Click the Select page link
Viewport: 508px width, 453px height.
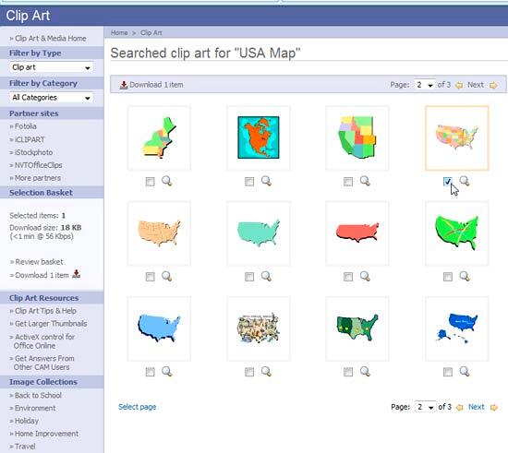coord(137,407)
